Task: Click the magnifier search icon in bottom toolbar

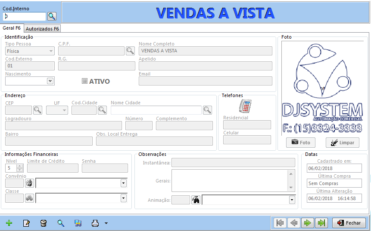Action: click(x=61, y=223)
